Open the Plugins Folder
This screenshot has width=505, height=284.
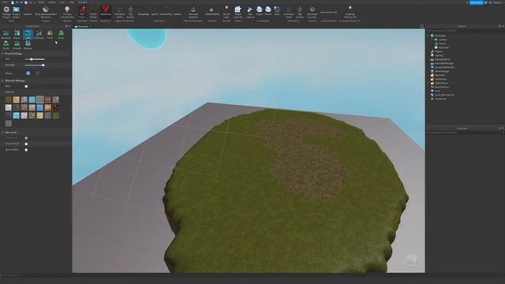pyautogui.click(x=16, y=12)
